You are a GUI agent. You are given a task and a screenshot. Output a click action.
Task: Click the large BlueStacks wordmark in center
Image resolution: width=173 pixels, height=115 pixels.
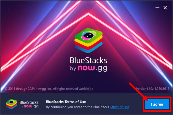88,60
